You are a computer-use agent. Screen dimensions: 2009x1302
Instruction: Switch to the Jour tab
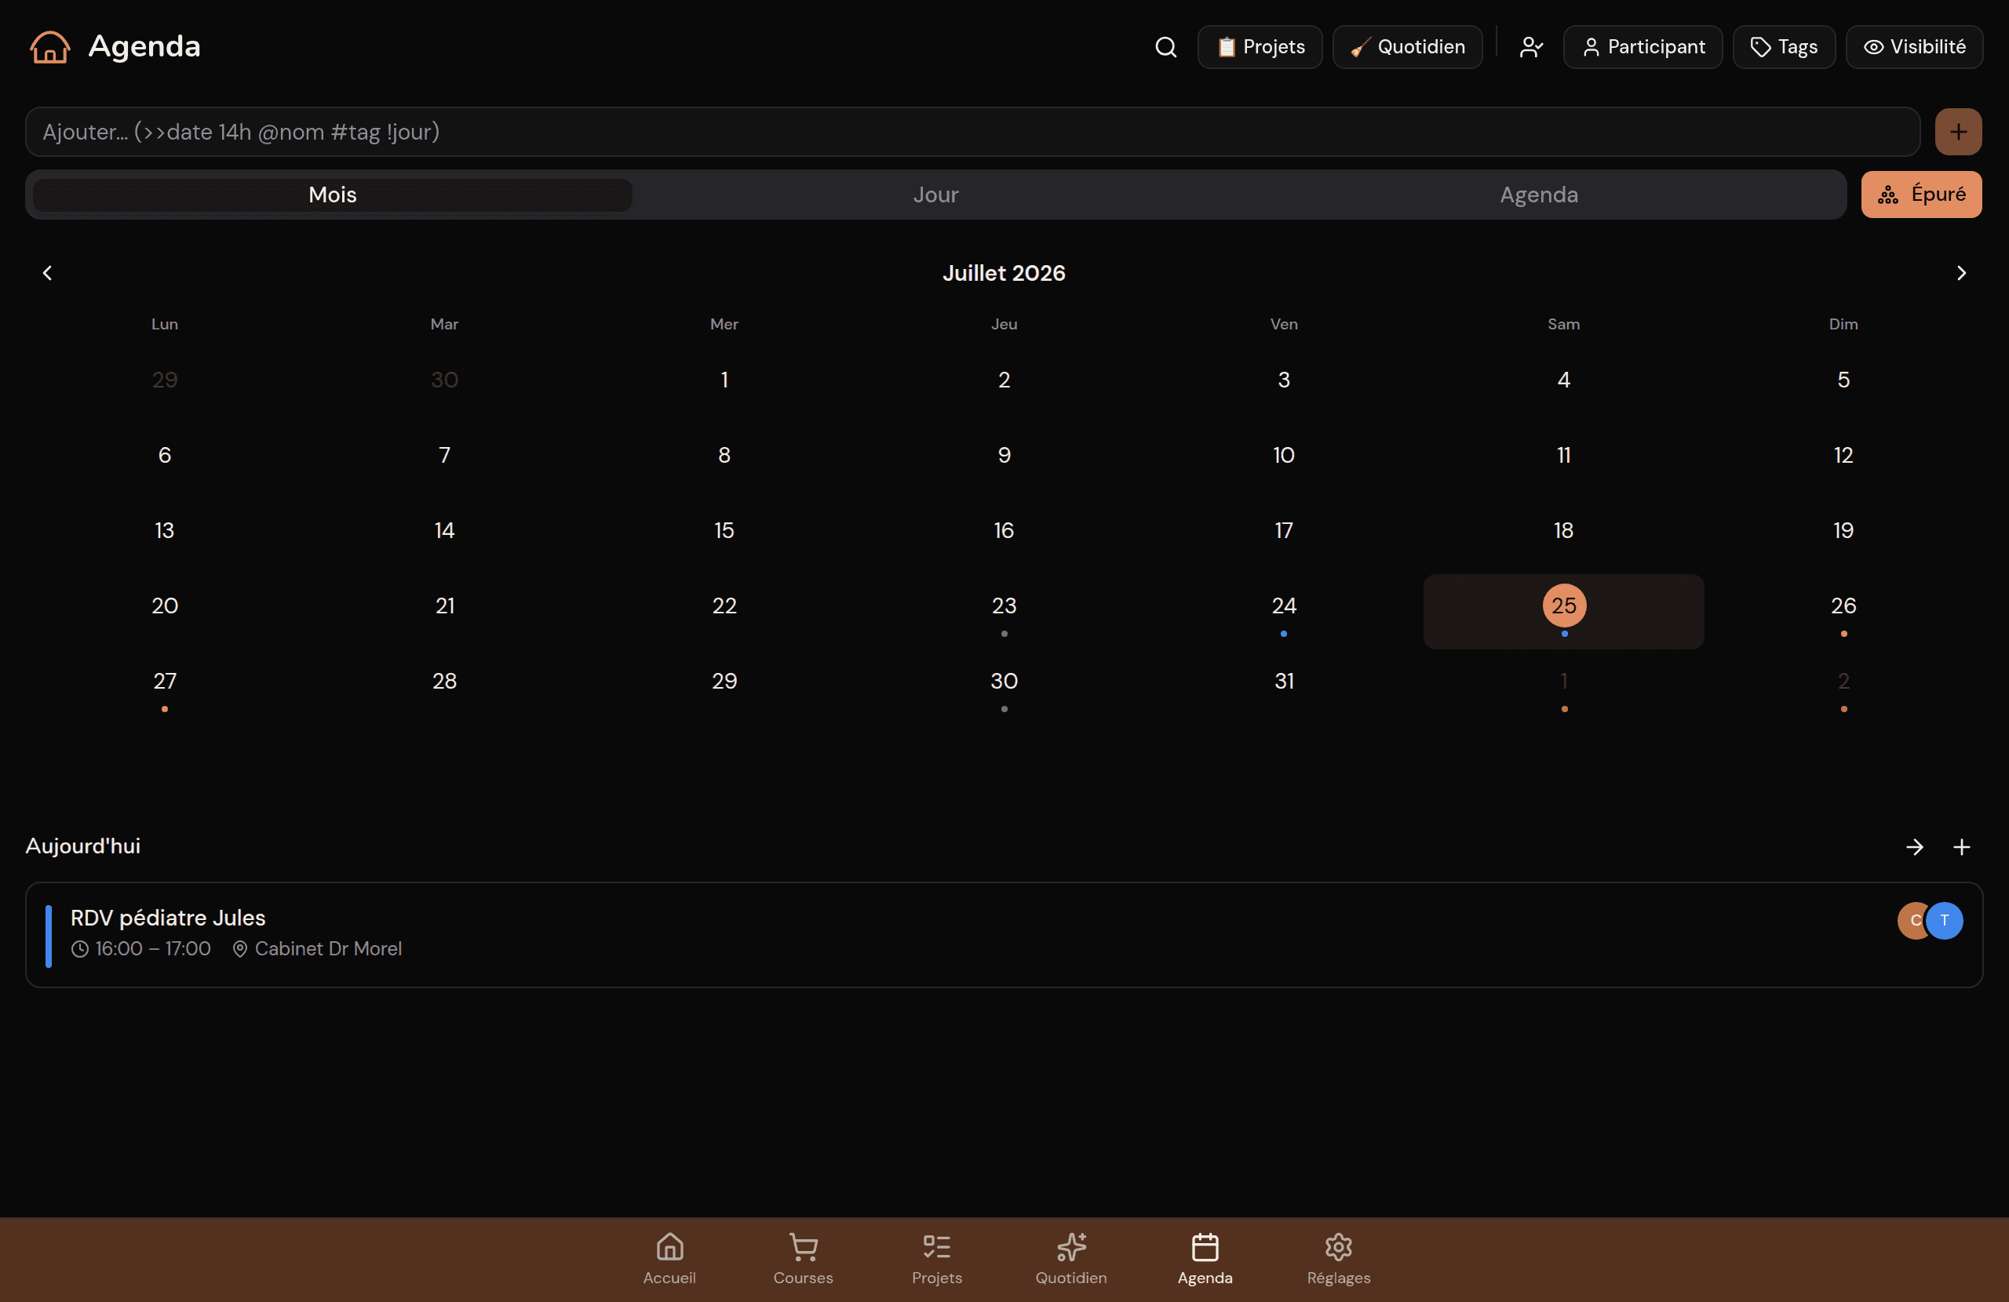point(935,195)
